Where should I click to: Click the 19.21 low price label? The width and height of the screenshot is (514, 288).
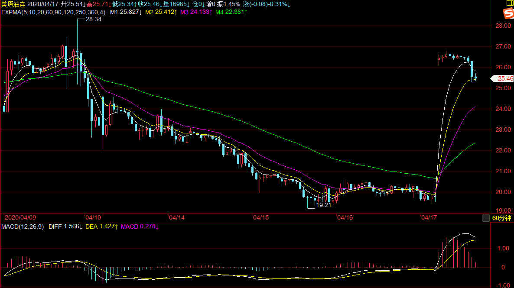pos(324,205)
